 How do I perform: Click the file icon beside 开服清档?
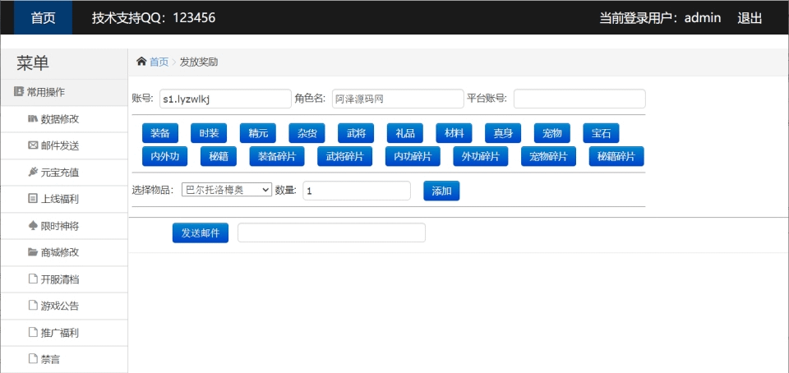pyautogui.click(x=33, y=279)
